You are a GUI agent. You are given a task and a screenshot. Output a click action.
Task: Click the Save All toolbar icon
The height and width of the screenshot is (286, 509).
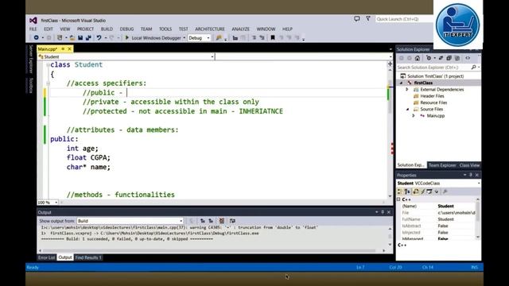[88, 38]
